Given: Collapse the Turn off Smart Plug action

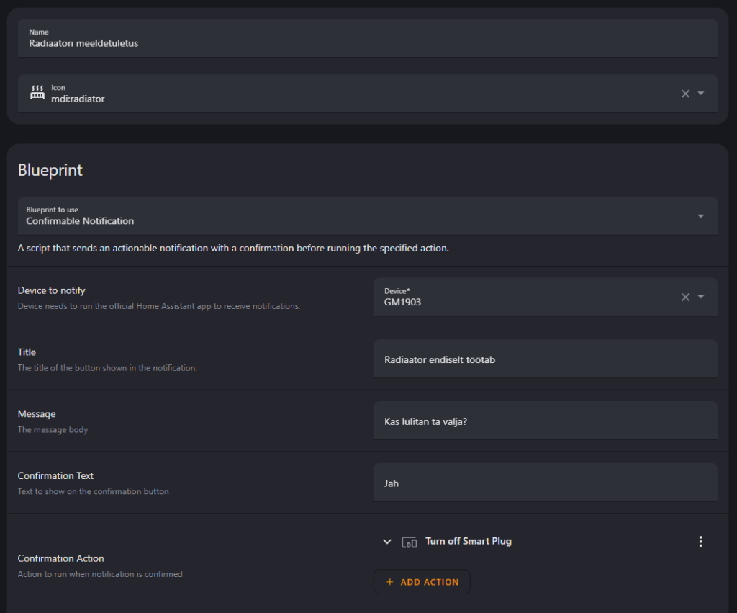Looking at the screenshot, I should click(x=386, y=542).
